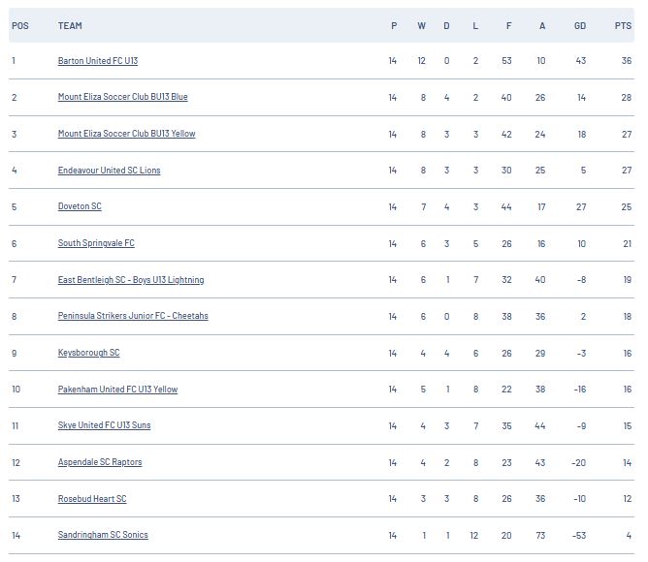Click Barton United's 36 points value
The image size is (648, 562).
pyautogui.click(x=627, y=61)
